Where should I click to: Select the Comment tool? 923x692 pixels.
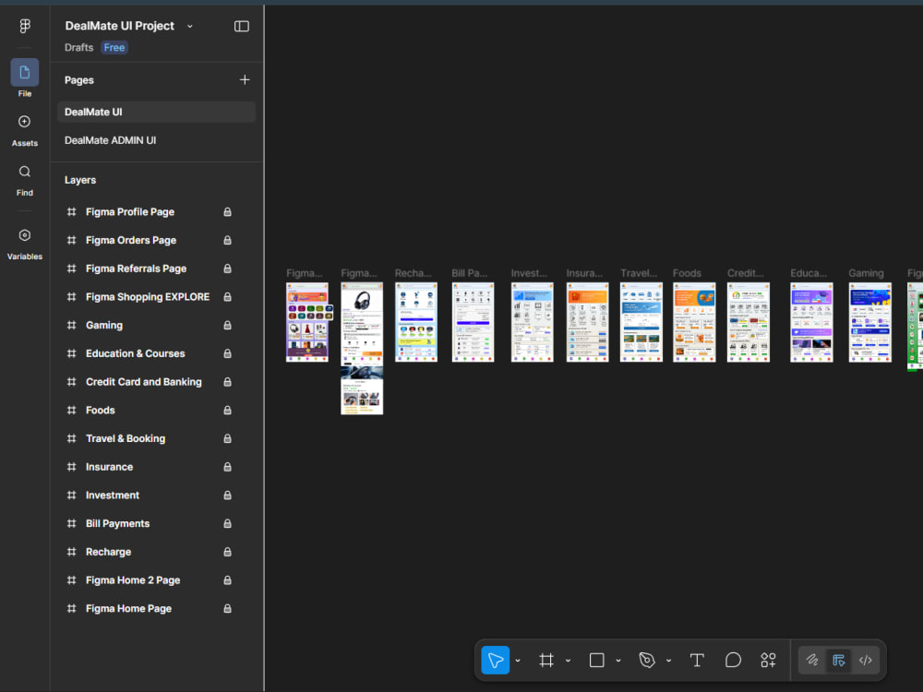(733, 661)
